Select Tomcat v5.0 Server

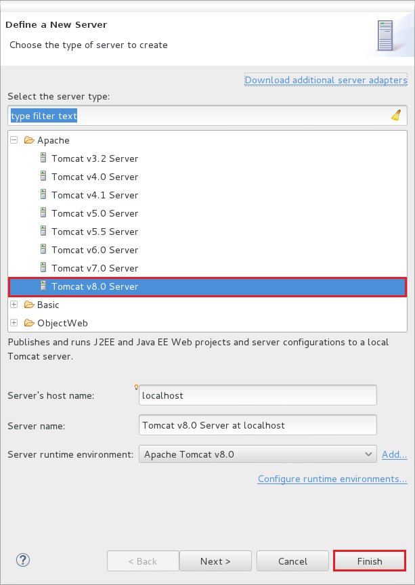tap(95, 213)
